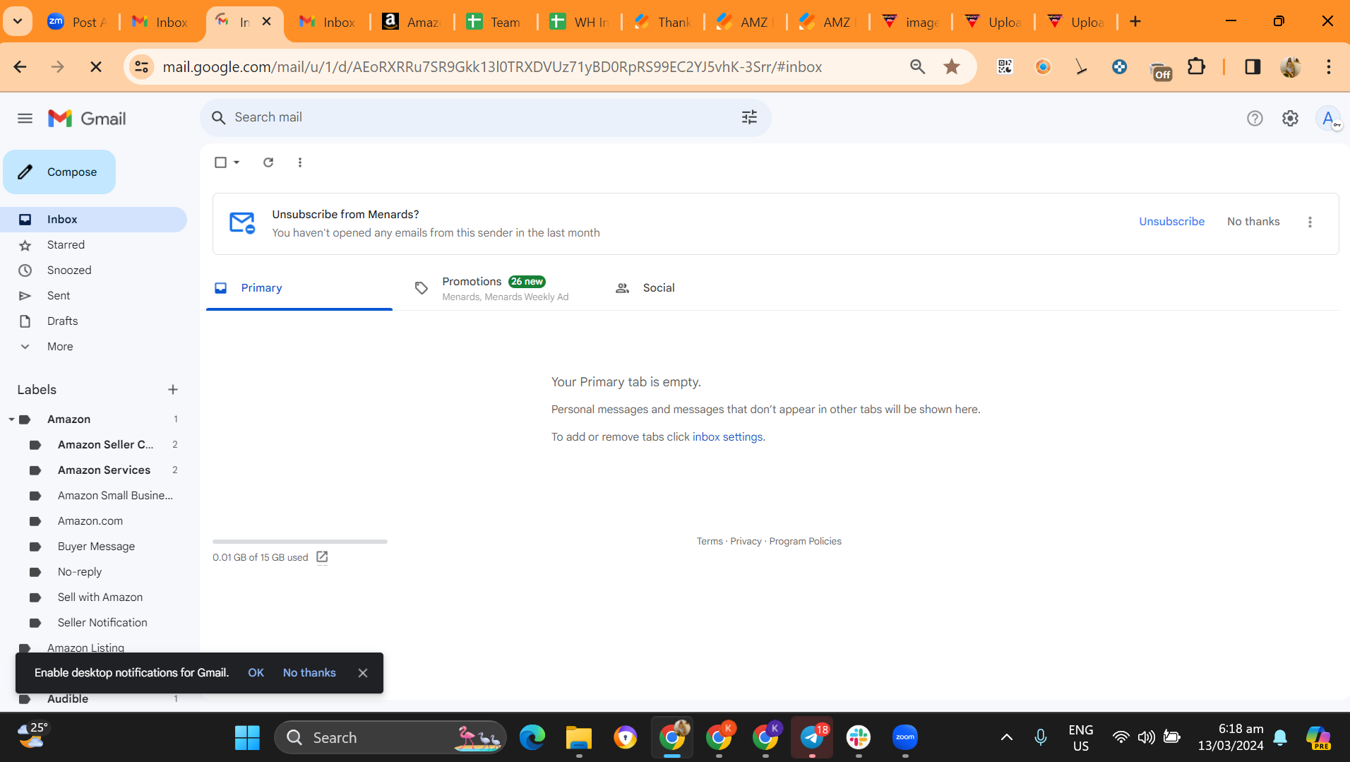Toggle the browser side panel
1350x762 pixels.
click(x=1253, y=67)
